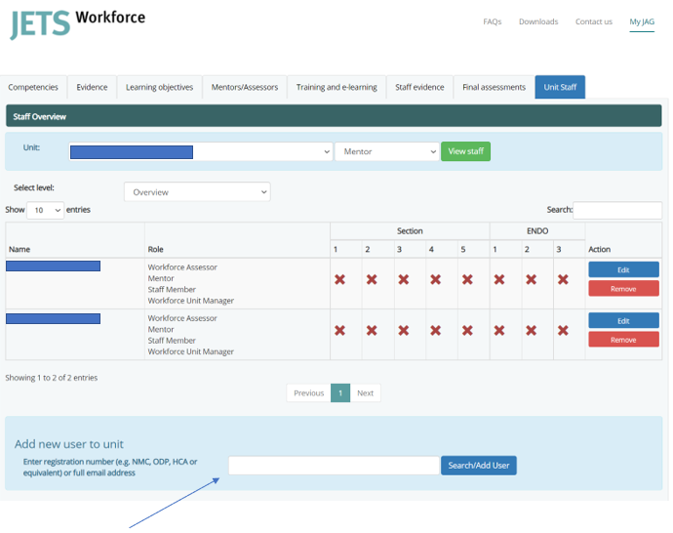Click second row's ENDO 3 red cross

pyautogui.click(x=563, y=330)
